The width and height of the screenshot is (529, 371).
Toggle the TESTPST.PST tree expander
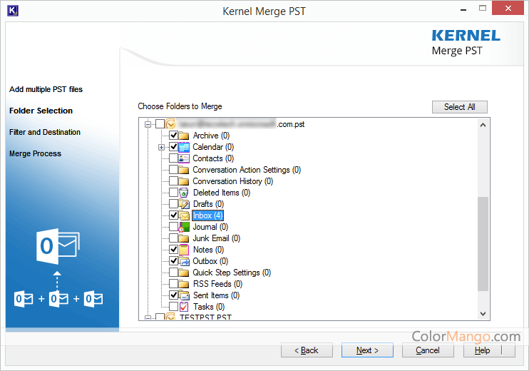[148, 317]
